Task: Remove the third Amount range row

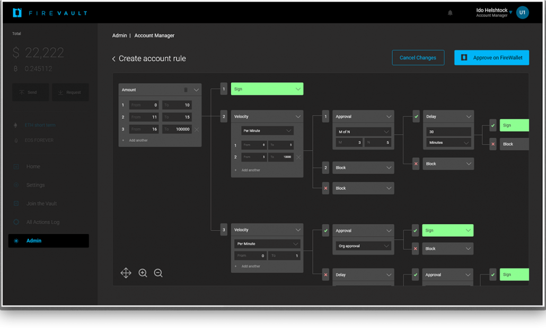Action: (x=197, y=129)
